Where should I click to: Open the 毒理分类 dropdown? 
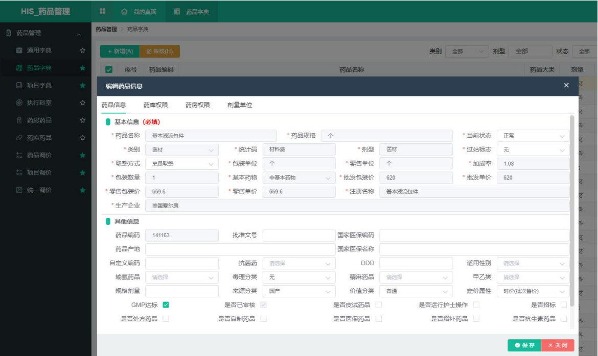(x=299, y=277)
